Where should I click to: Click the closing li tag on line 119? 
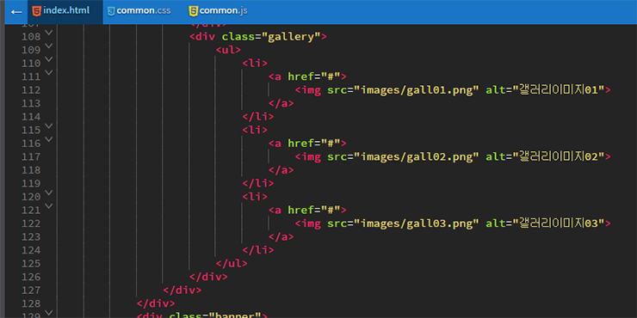coord(258,183)
